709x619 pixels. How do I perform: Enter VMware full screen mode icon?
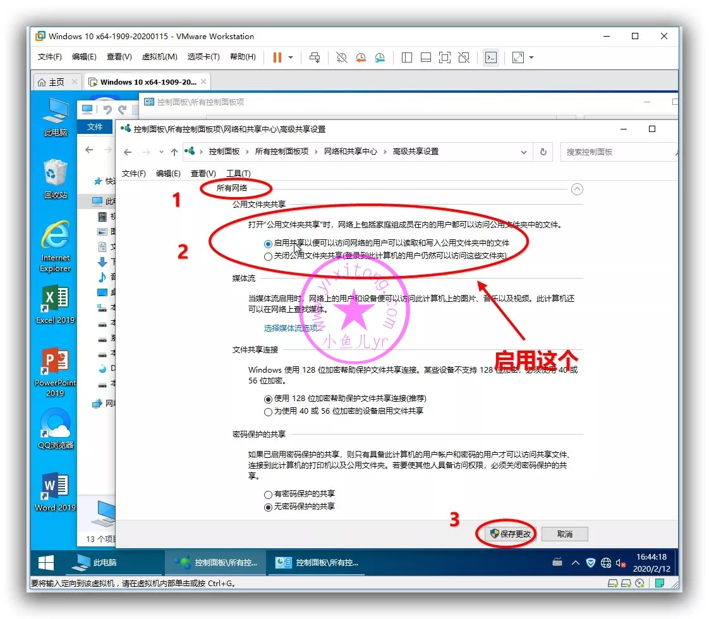[x=445, y=57]
